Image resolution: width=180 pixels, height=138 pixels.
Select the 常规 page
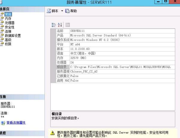point(8,14)
